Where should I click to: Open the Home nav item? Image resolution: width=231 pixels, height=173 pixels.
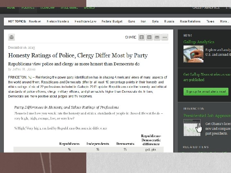click(x=11, y=8)
